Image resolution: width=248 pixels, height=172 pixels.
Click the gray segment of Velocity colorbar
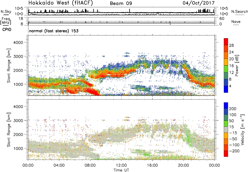pyautogui.click(x=226, y=129)
